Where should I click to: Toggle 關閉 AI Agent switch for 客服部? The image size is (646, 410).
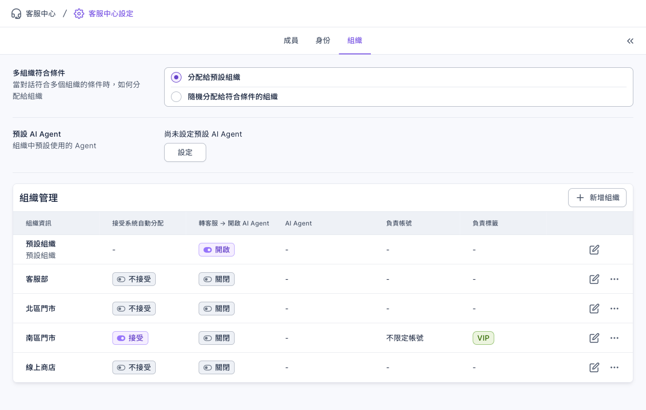point(216,279)
